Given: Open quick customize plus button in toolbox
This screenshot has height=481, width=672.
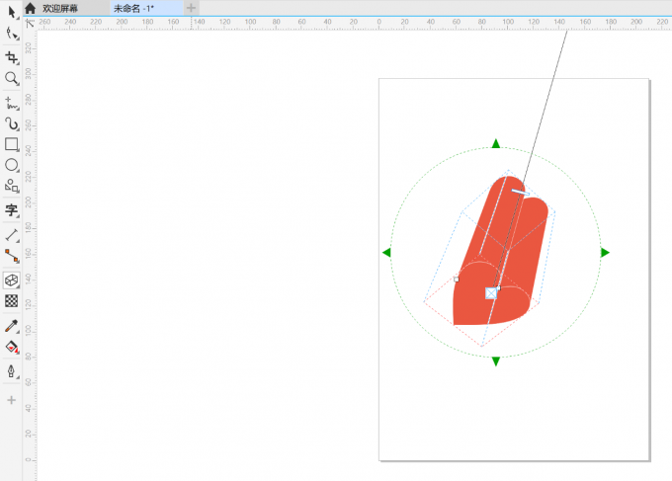Looking at the screenshot, I should (12, 400).
